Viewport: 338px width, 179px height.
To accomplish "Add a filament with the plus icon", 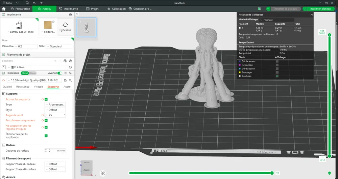I will click(55, 61).
